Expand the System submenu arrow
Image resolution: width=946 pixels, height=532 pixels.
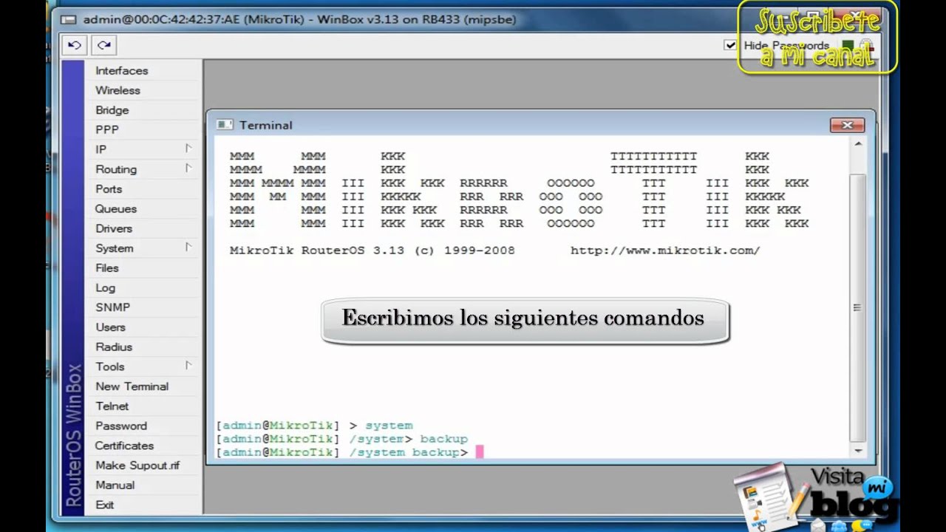coord(188,248)
